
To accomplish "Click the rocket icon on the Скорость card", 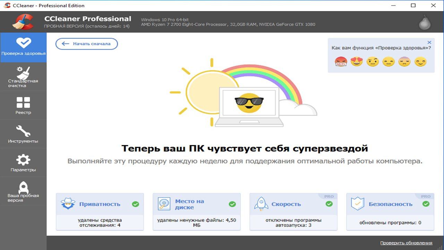I will 261,204.
